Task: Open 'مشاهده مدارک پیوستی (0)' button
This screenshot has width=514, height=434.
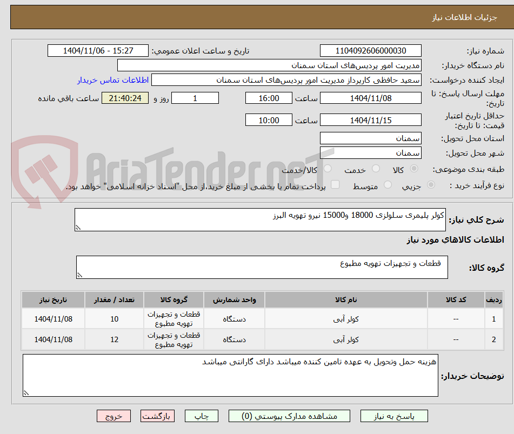Action: [x=289, y=416]
